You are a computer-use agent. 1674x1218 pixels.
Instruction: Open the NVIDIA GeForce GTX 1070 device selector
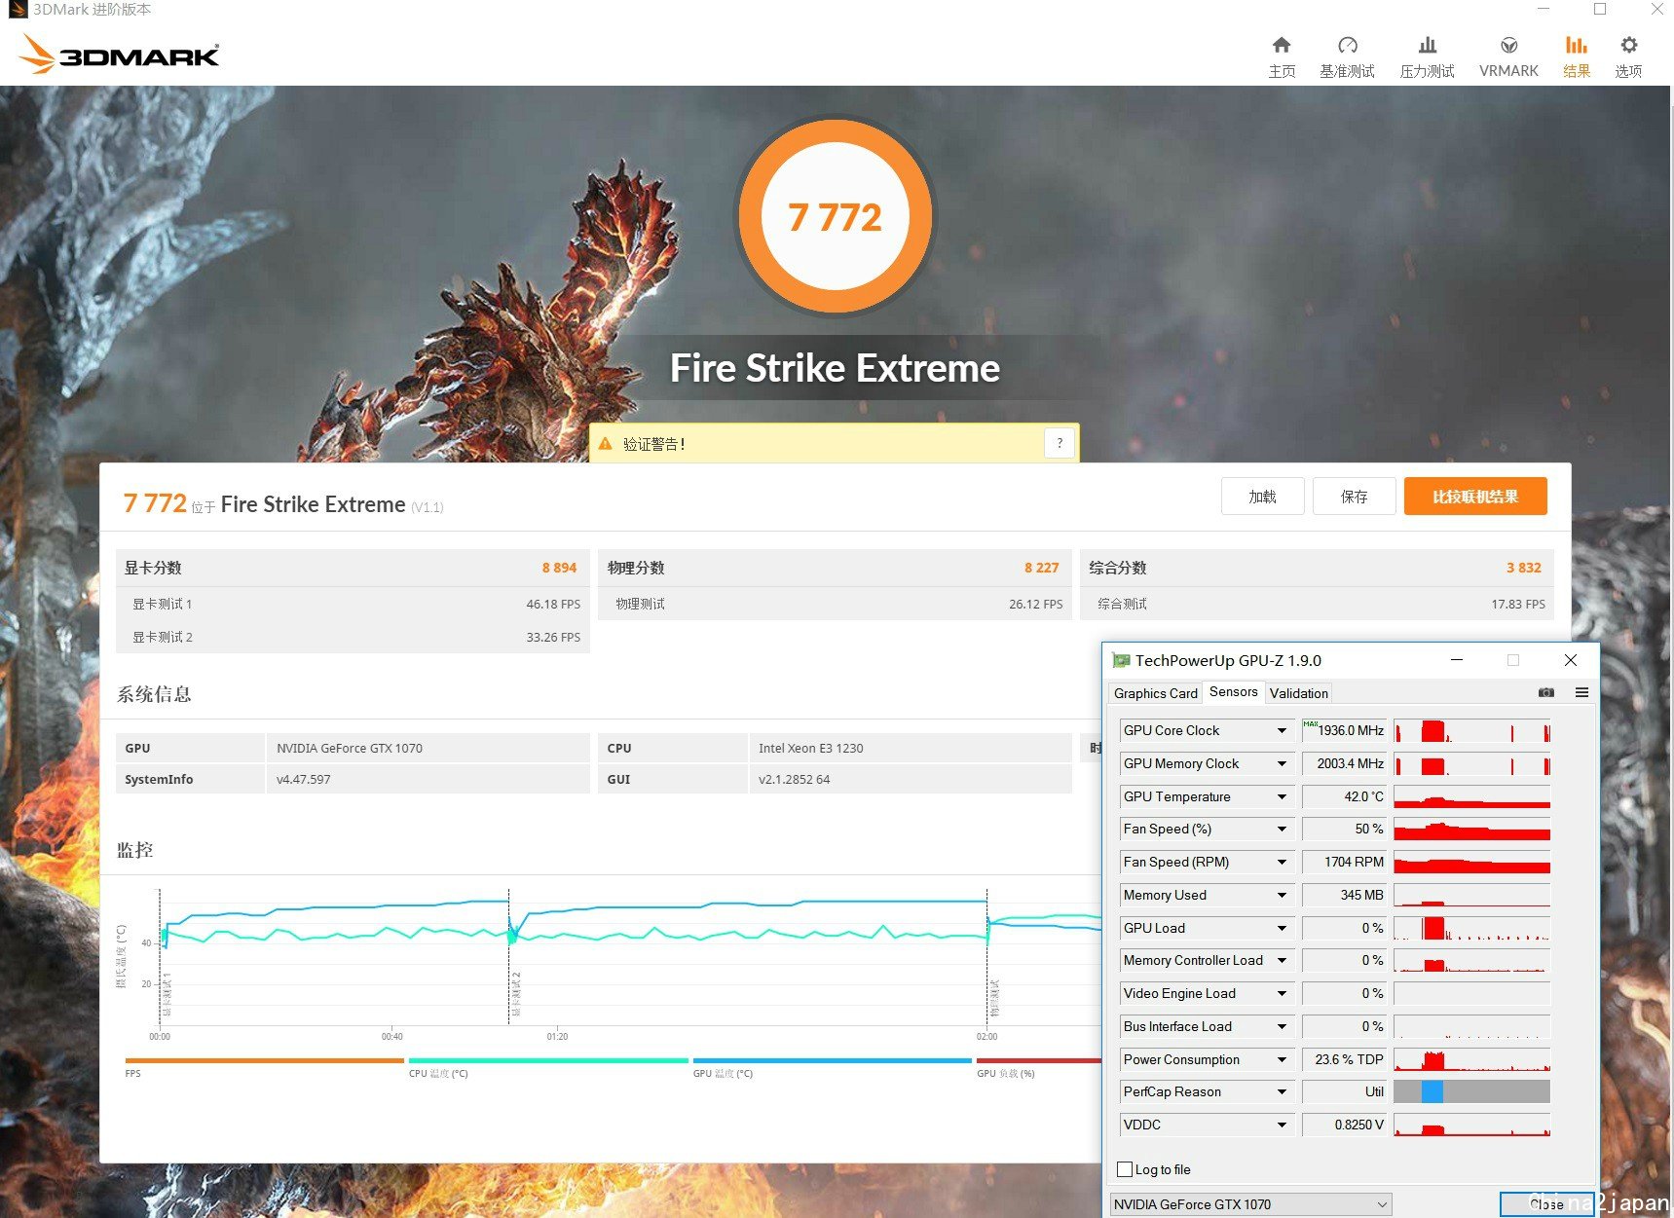(x=1250, y=1204)
